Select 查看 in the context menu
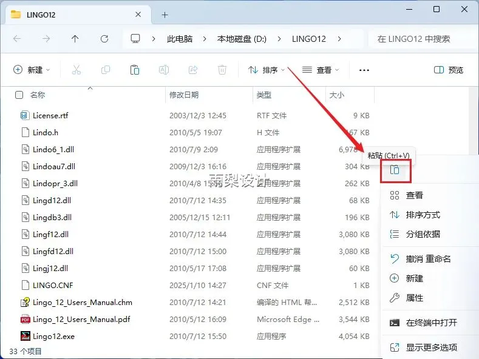This screenshot has width=479, height=359. pyautogui.click(x=430, y=195)
